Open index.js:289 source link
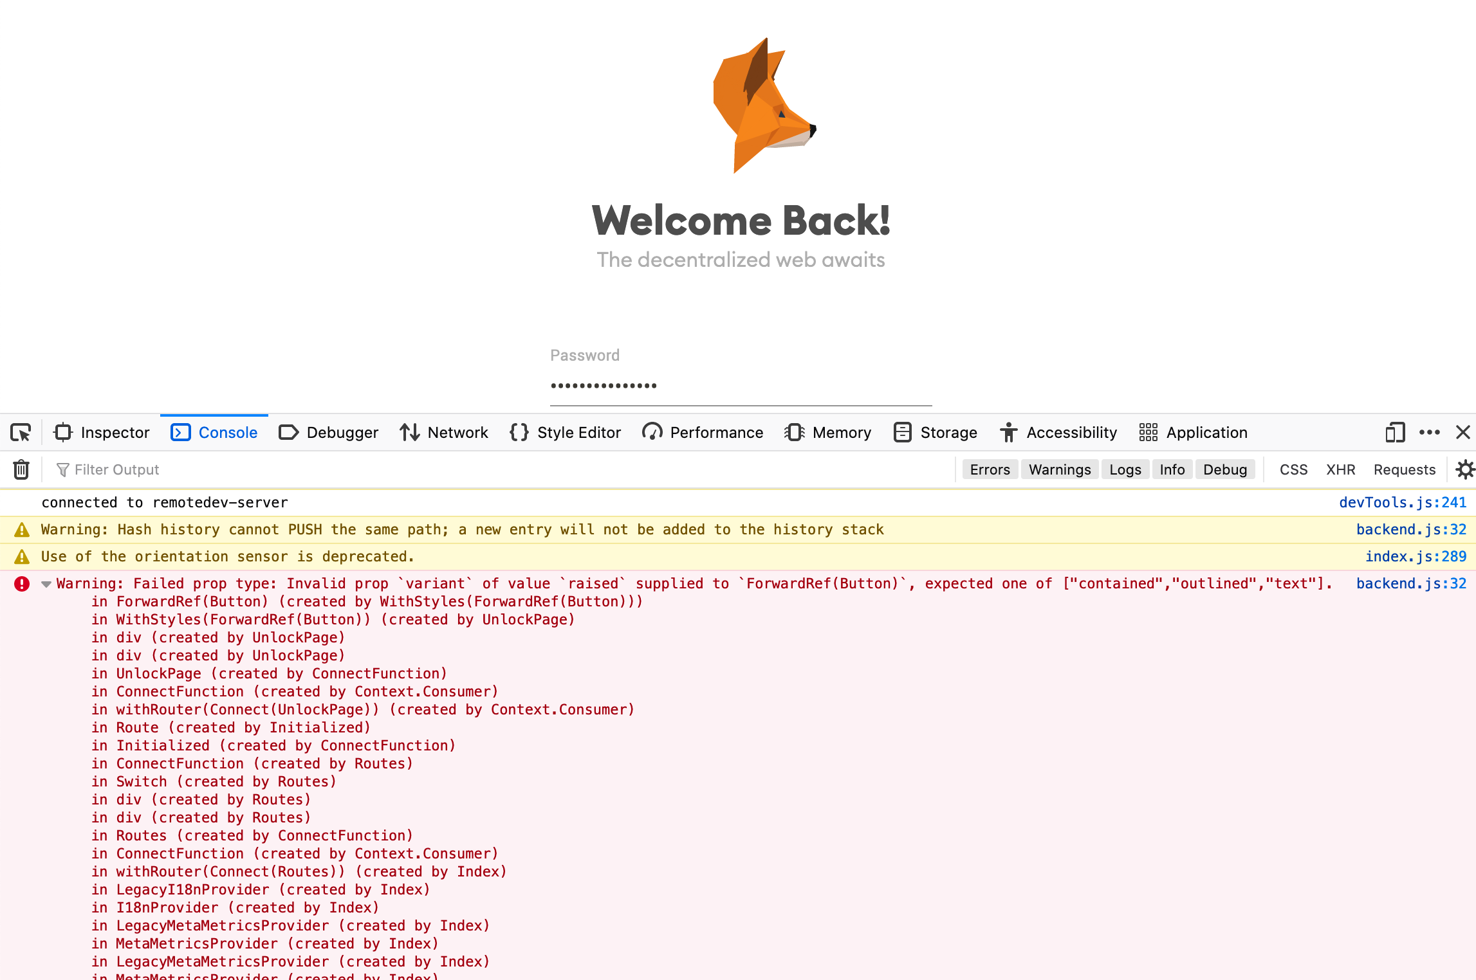The height and width of the screenshot is (980, 1476). coord(1416,557)
